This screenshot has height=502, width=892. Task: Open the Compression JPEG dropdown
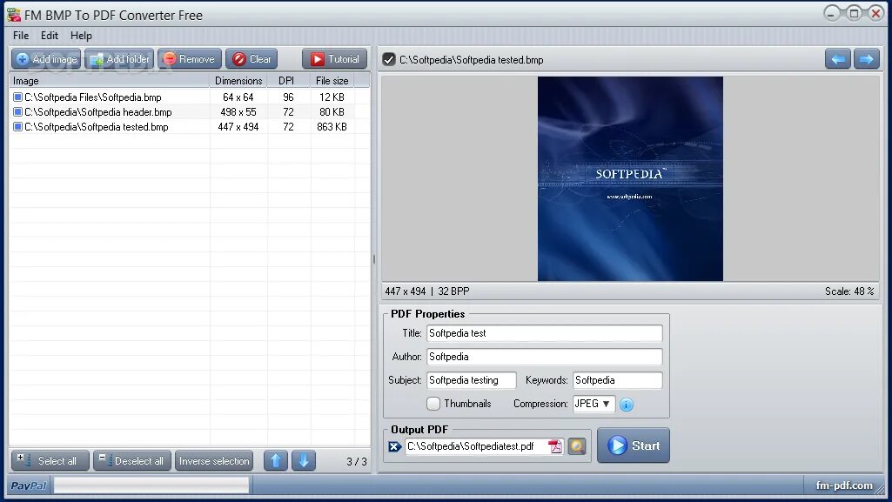click(x=594, y=404)
